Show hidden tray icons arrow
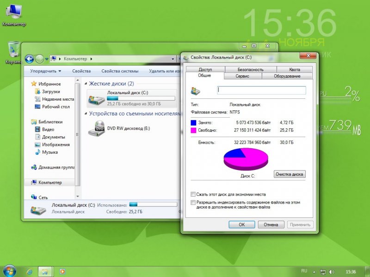The height and width of the screenshot is (277, 370). pos(314,272)
